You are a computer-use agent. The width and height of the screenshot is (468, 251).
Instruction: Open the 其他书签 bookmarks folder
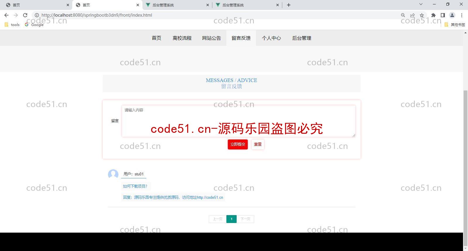[x=455, y=25]
